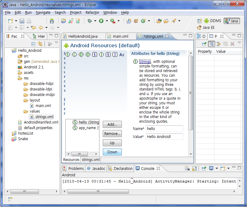Click the Value field containing Hello Android!

164,137
